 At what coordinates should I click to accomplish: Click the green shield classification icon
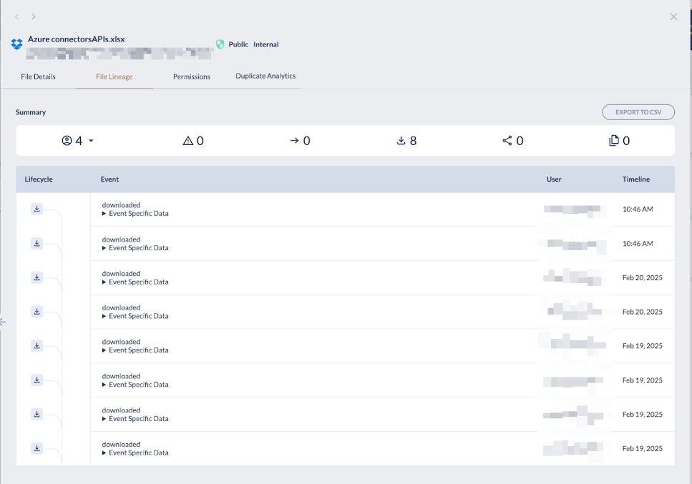(x=220, y=44)
